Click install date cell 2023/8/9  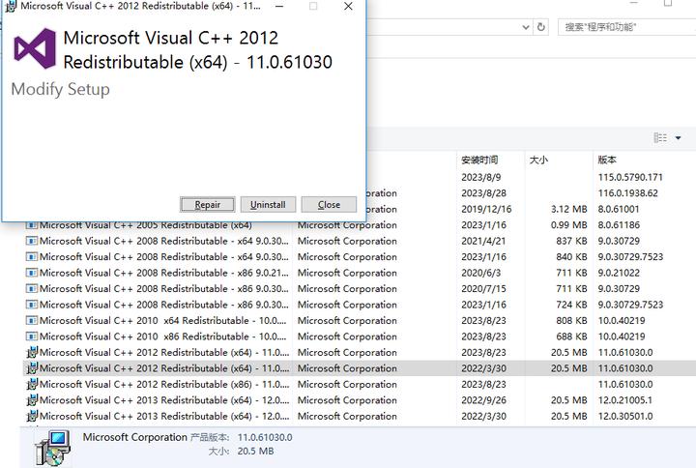pyautogui.click(x=481, y=177)
